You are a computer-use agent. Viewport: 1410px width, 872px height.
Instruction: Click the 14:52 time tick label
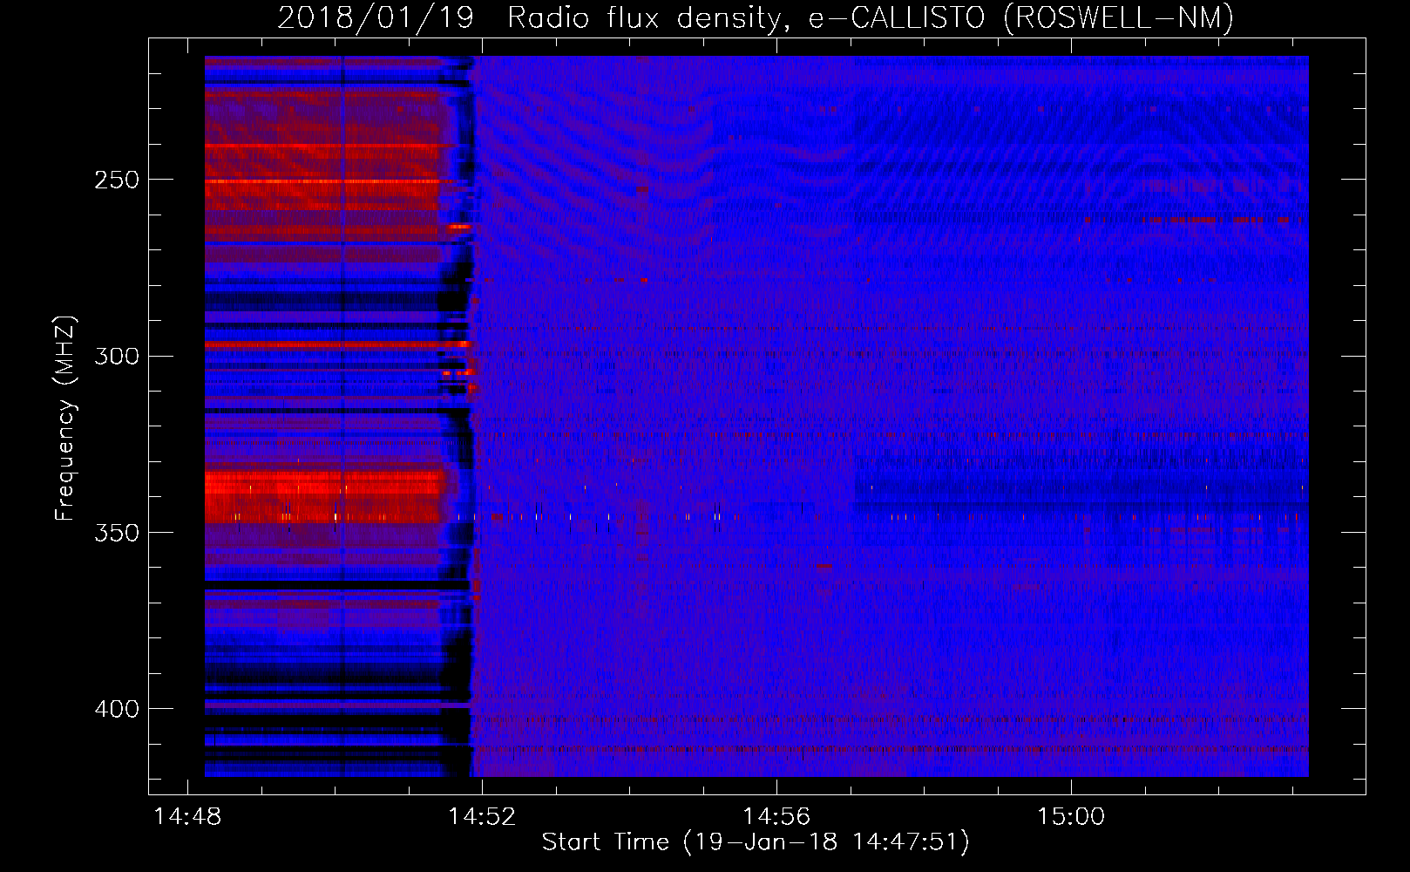[482, 816]
